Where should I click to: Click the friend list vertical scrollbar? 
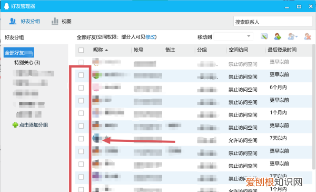(313, 107)
